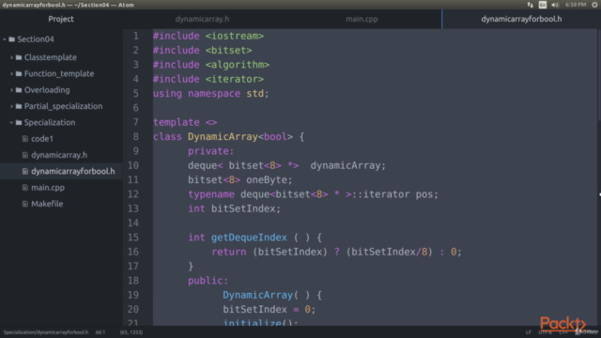This screenshot has height=338, width=601.
Task: Collapse the Specialization folder arrow
Action: (x=11, y=123)
